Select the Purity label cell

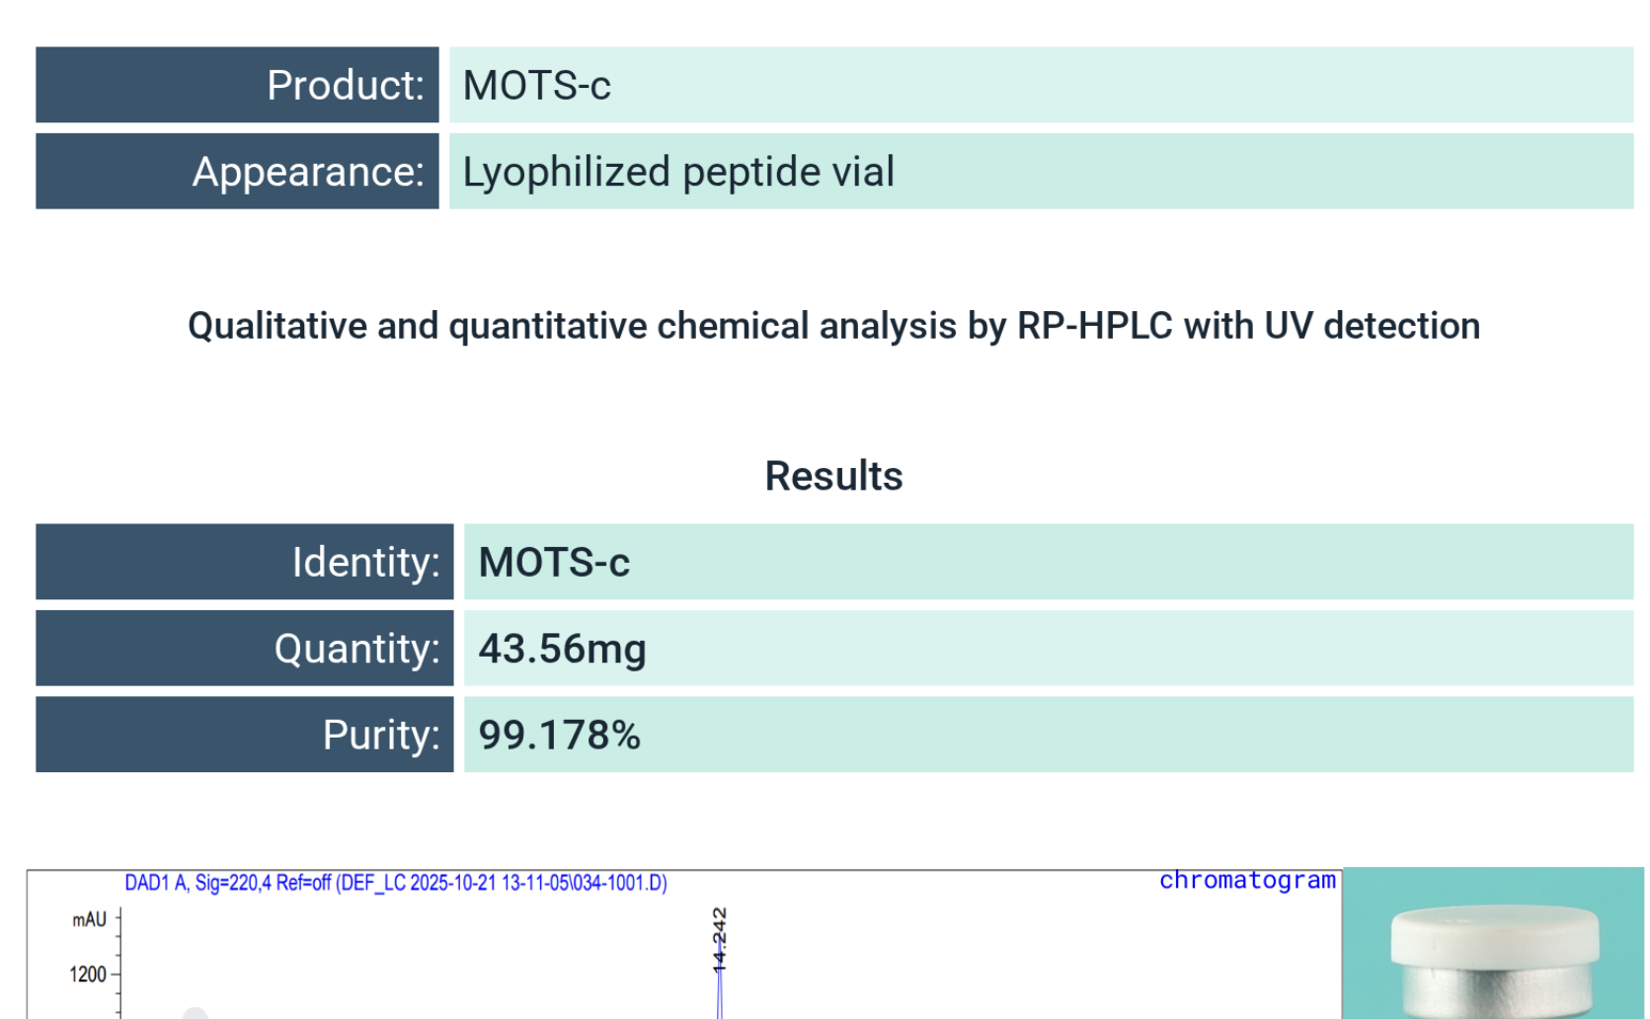244,735
